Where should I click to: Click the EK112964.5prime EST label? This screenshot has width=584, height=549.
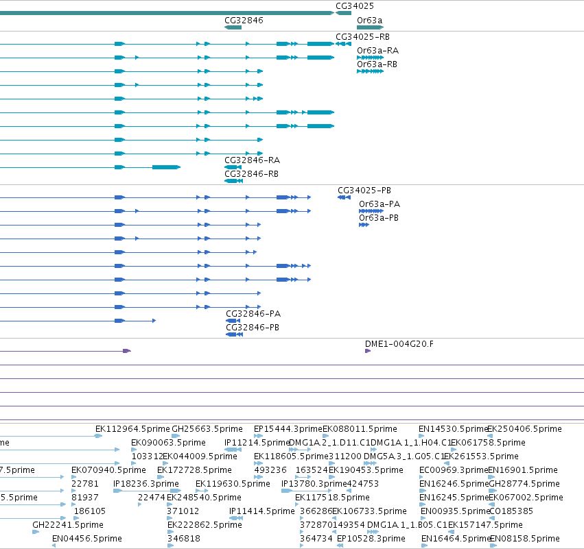tap(132, 429)
